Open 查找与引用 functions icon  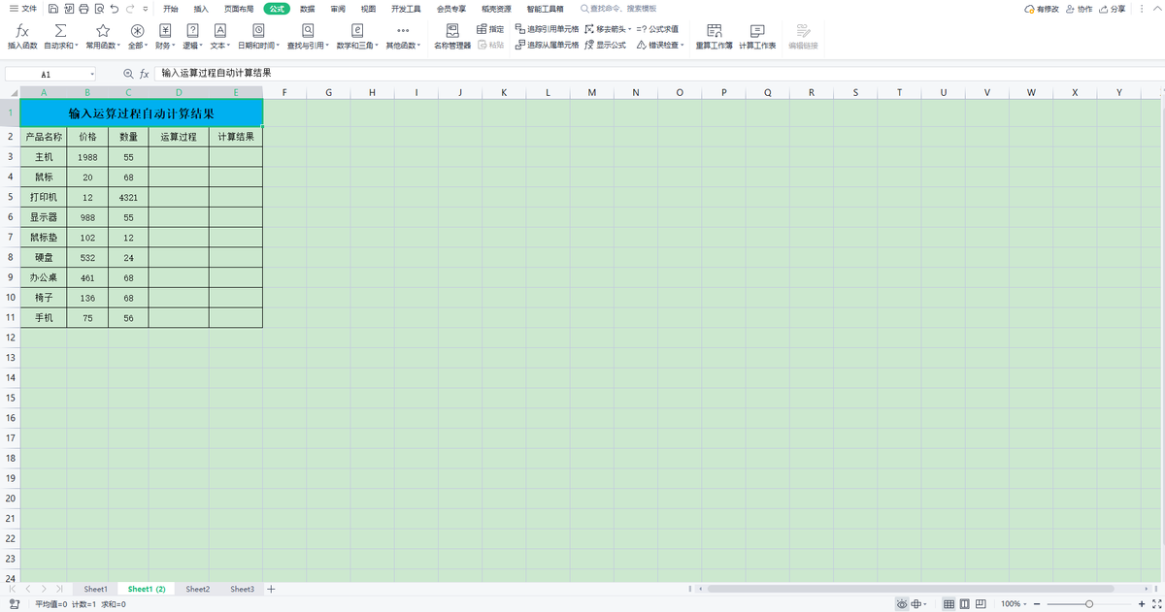click(x=307, y=31)
